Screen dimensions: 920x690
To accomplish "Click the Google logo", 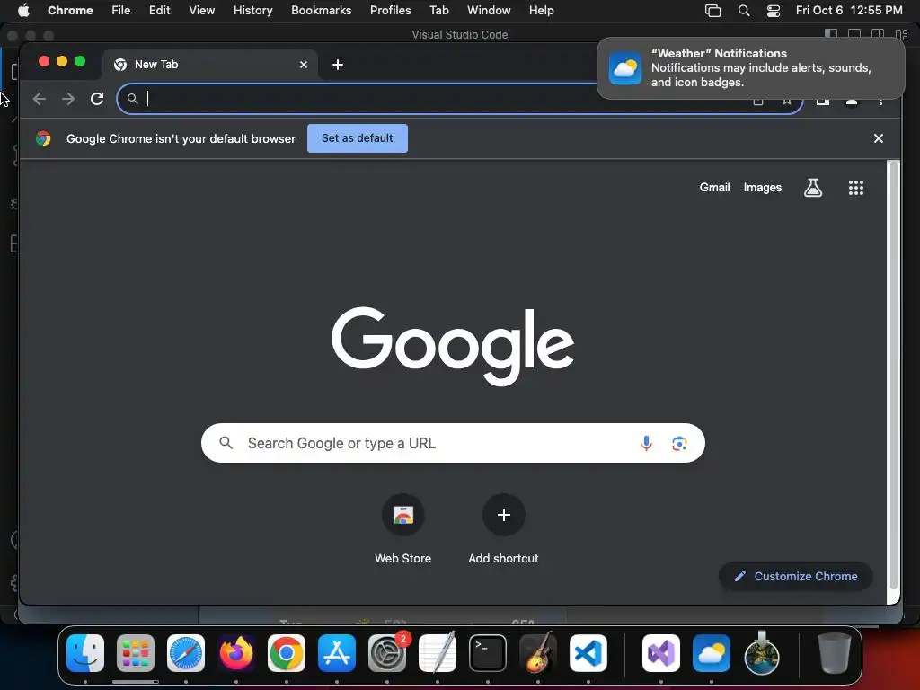I will click(x=453, y=346).
